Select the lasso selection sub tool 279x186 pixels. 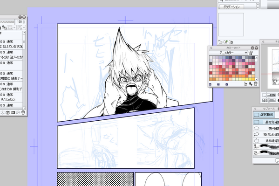[x=266, y=134]
